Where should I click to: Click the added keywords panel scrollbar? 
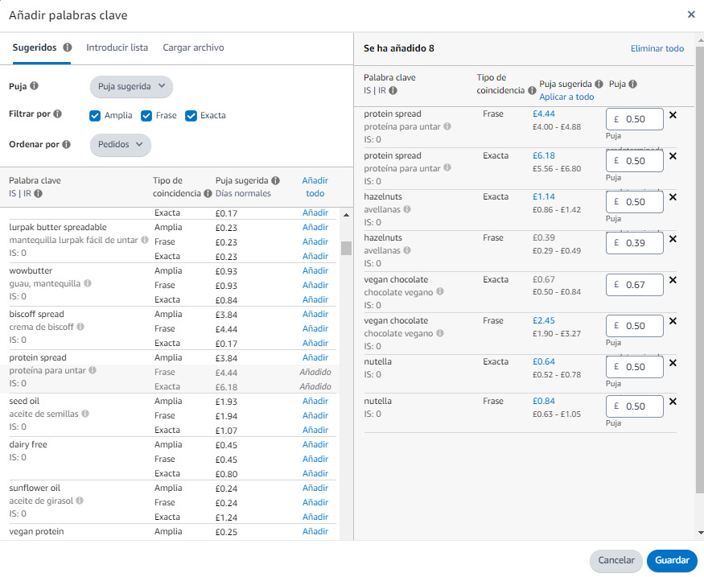pos(699,269)
